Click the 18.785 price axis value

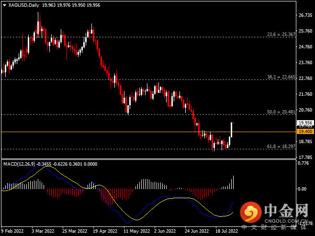pos(305,142)
